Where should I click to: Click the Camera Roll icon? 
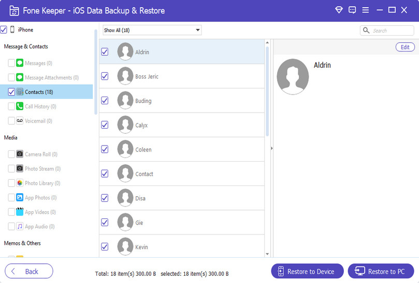[20, 154]
